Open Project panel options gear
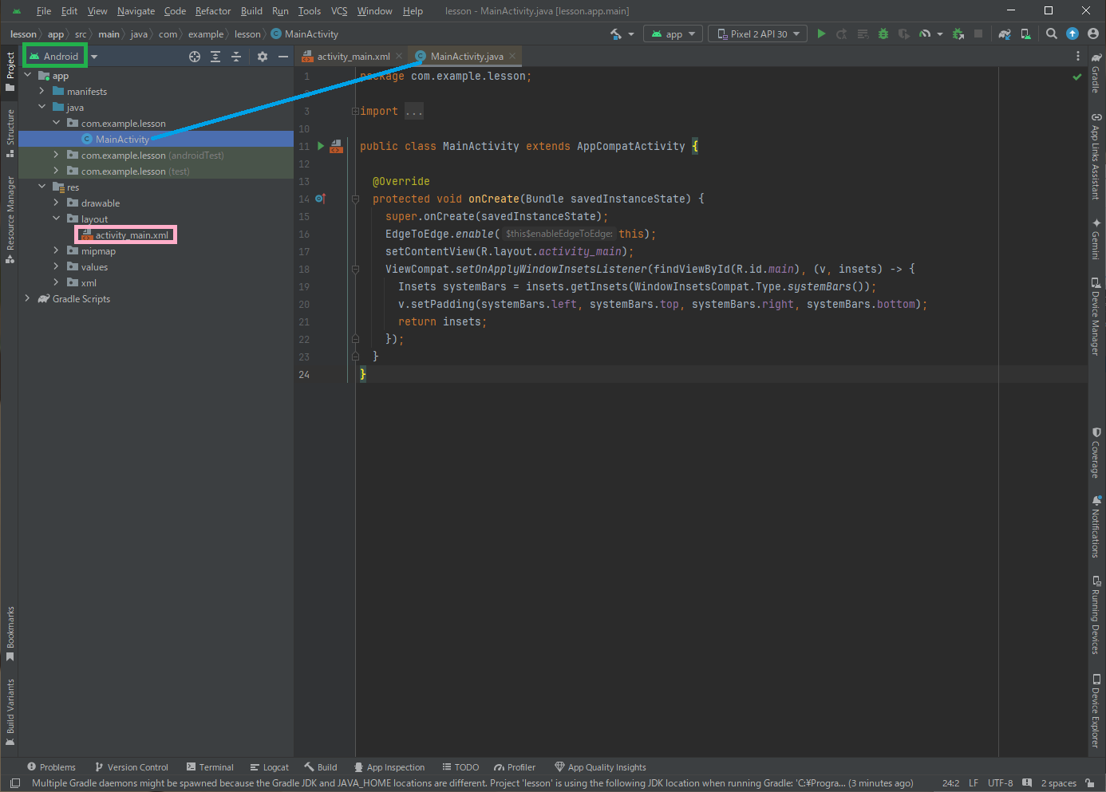The height and width of the screenshot is (792, 1106). coord(263,57)
